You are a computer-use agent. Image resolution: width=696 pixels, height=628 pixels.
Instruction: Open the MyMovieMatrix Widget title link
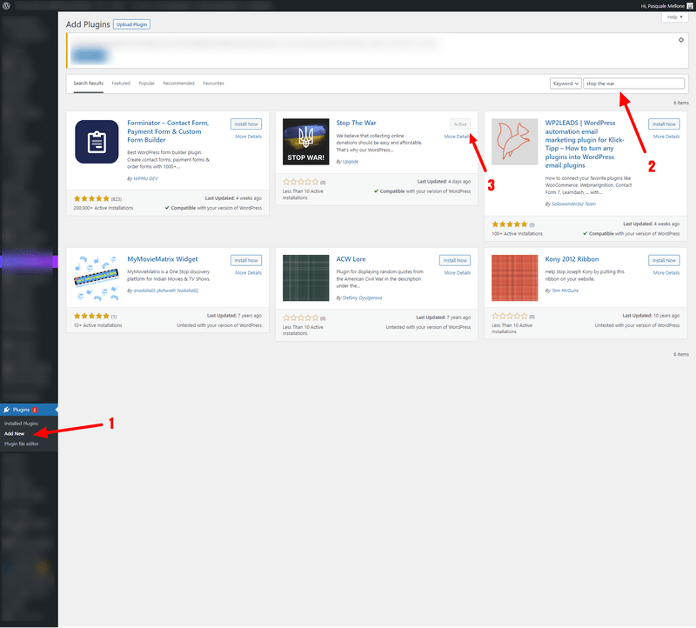163,259
